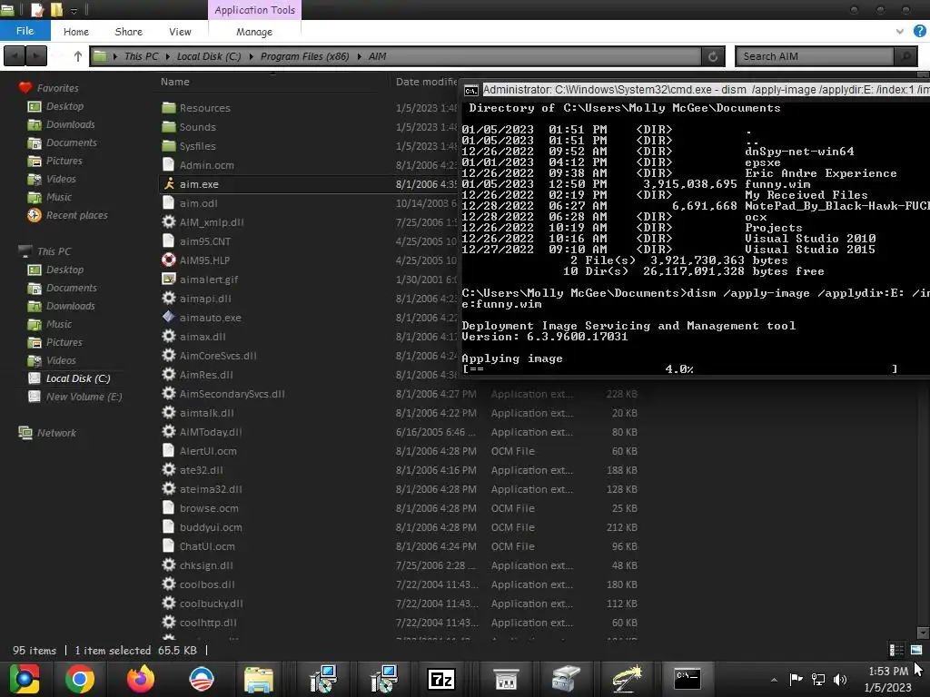Expand the ribbon with the chevron

pos(900,32)
